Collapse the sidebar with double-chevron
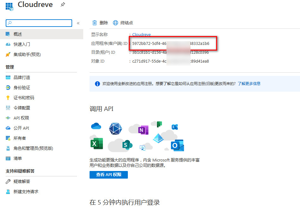 [78, 23]
